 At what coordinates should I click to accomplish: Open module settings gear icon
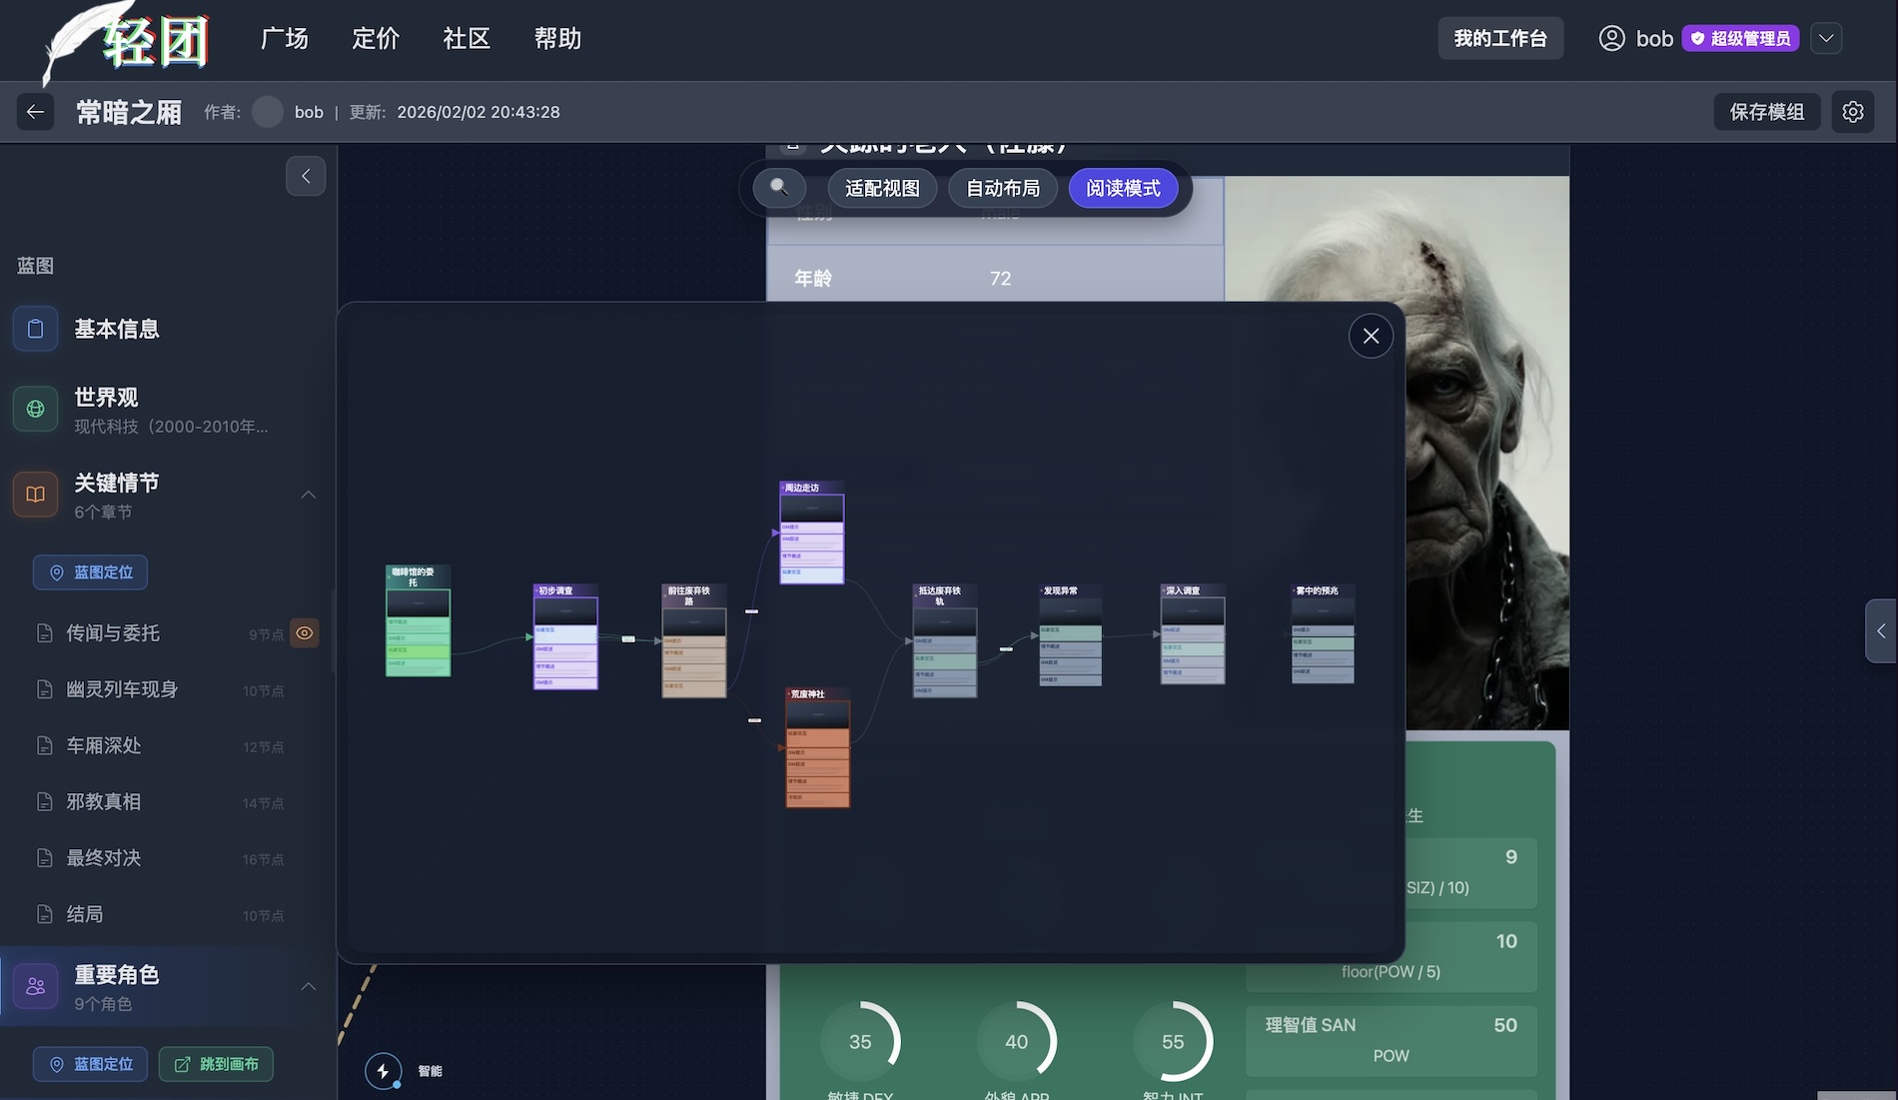[1852, 112]
